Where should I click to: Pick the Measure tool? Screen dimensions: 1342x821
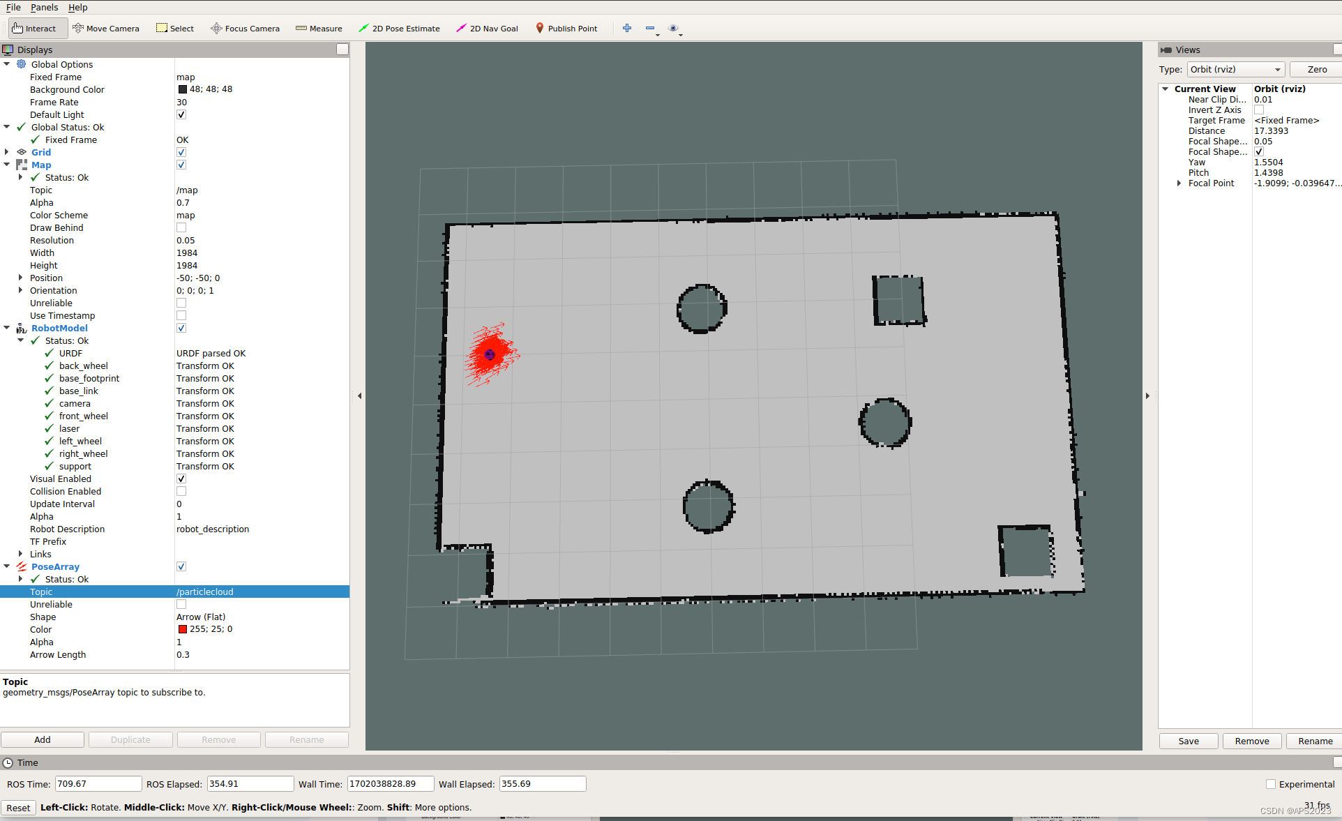319,29
